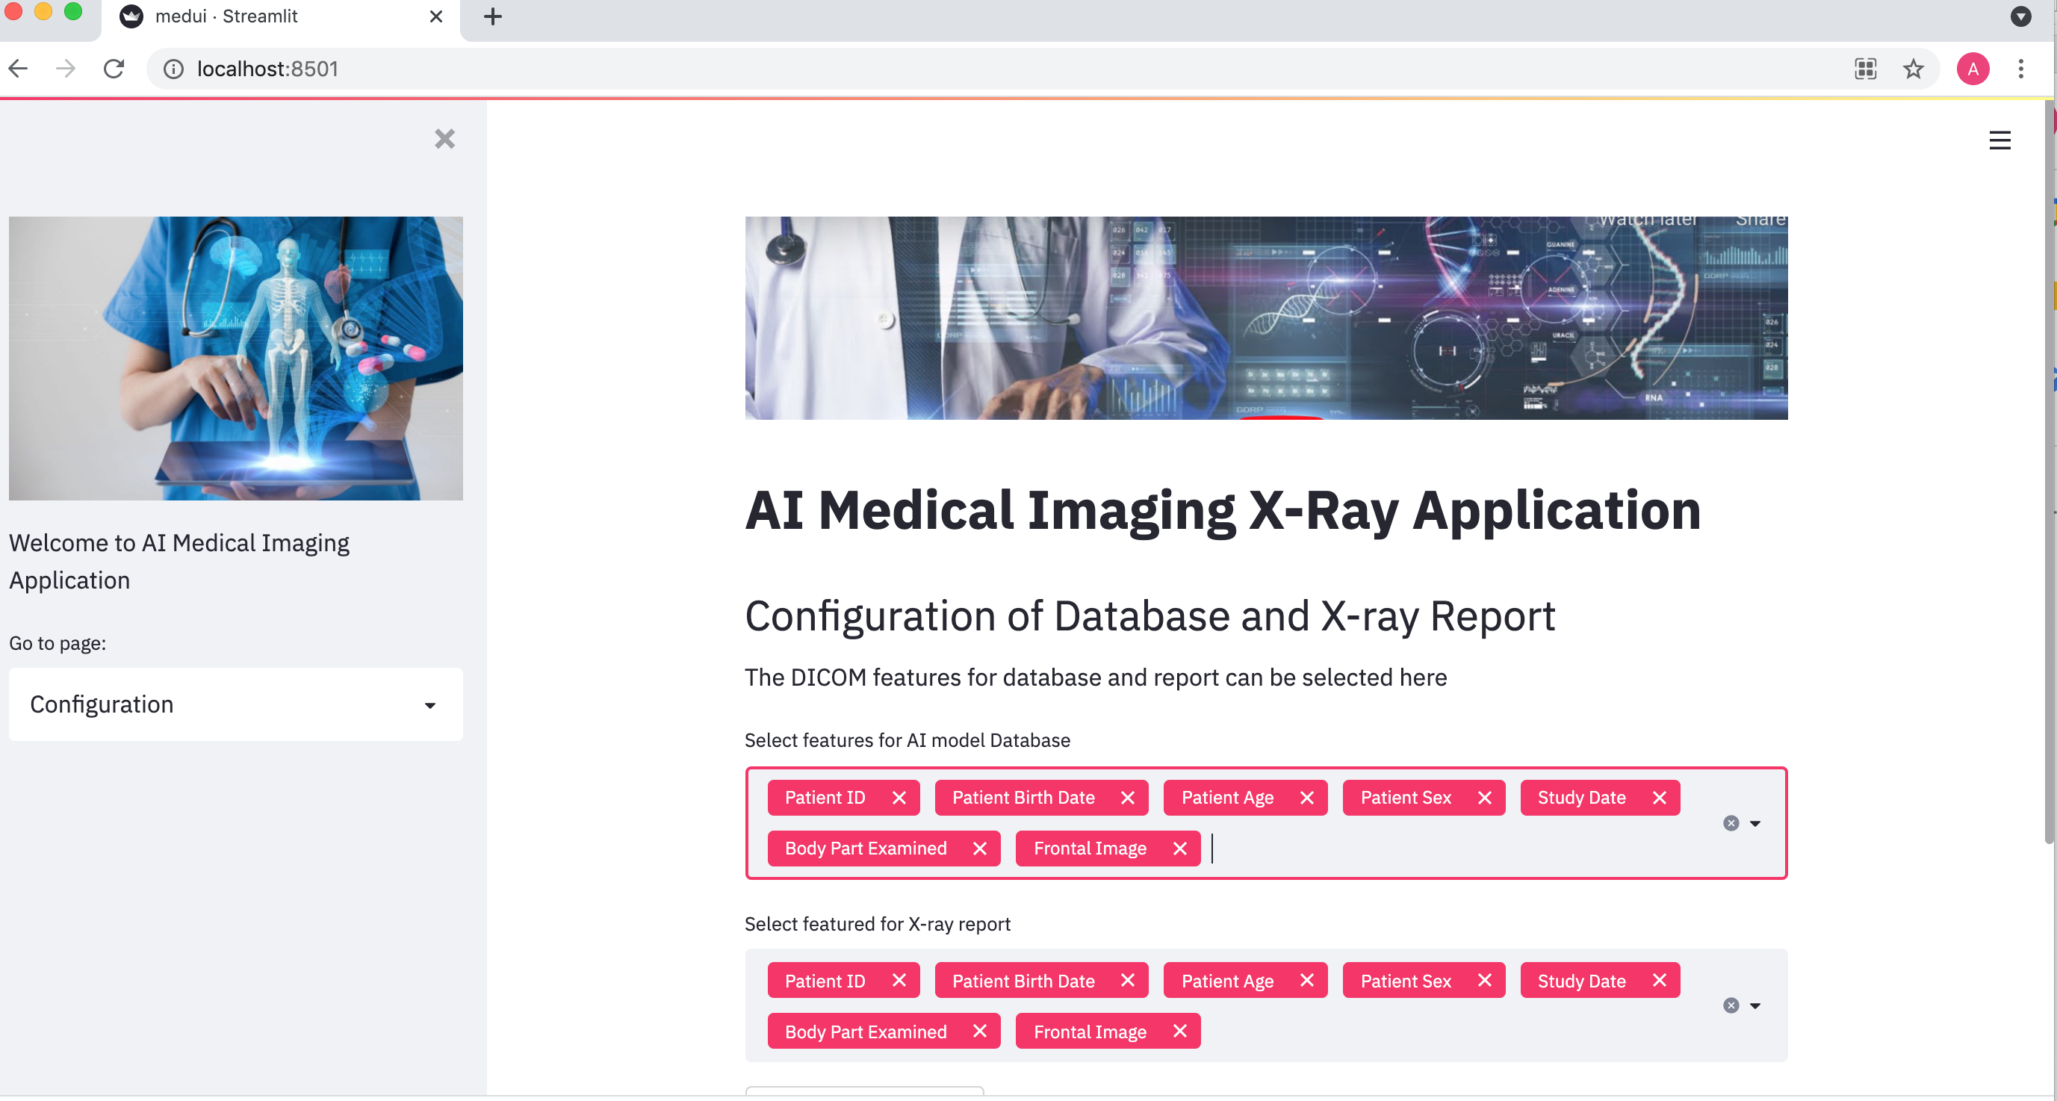Click the sidebar medical hologram image

click(x=235, y=358)
